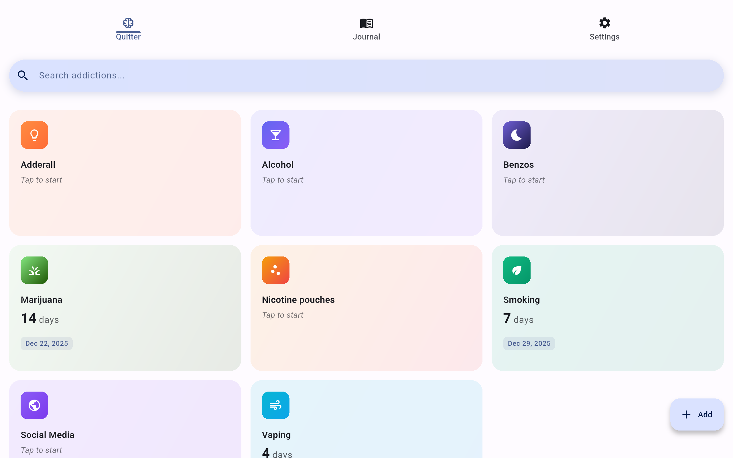Select the Quitter tab
This screenshot has height=458, width=733.
point(128,29)
